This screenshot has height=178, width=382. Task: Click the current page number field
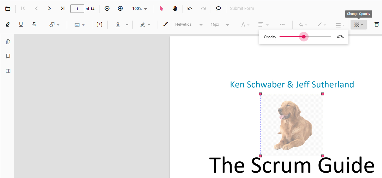(77, 9)
